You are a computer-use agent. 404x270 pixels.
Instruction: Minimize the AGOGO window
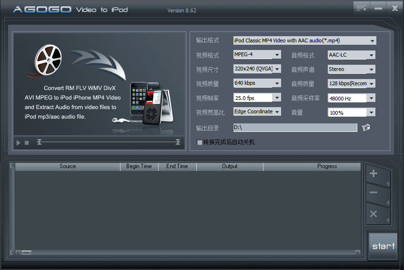[378, 9]
